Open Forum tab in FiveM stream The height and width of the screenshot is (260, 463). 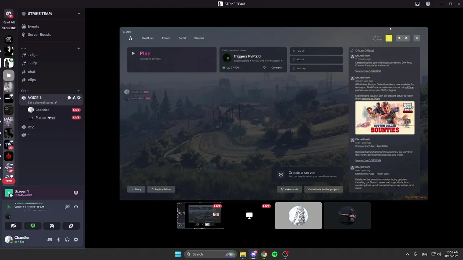166,38
